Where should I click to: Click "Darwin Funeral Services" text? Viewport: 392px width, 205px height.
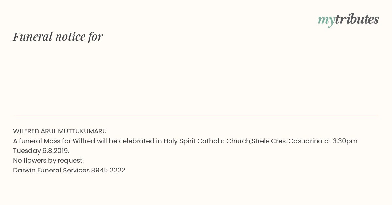click(51, 170)
